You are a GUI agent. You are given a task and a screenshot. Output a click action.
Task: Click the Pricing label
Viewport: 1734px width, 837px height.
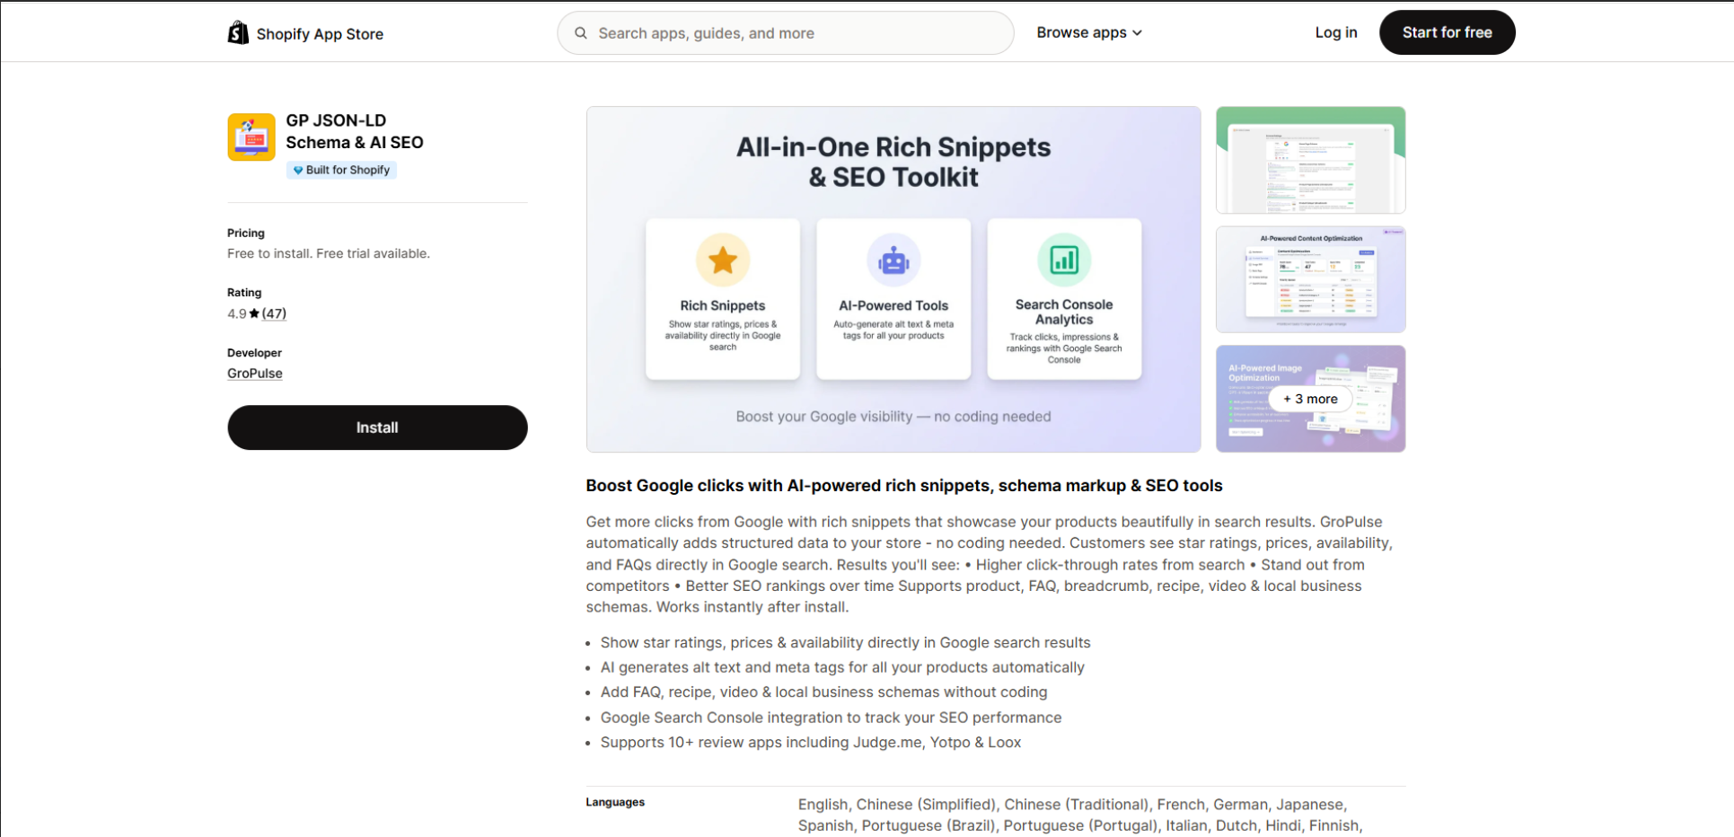coord(246,233)
